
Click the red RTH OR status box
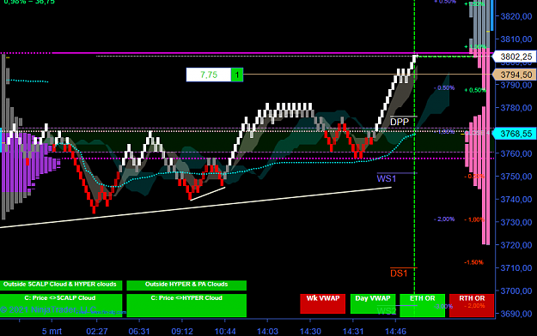(x=472, y=305)
